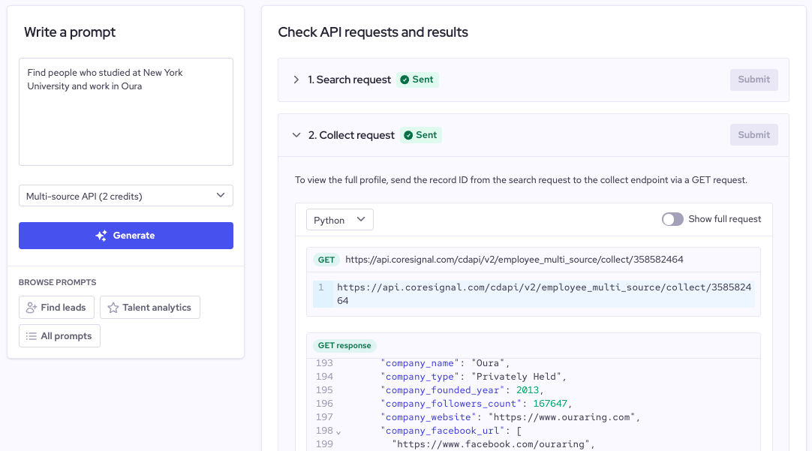Click the Sent checkmark on Search request
The image size is (812, 451).
click(404, 80)
